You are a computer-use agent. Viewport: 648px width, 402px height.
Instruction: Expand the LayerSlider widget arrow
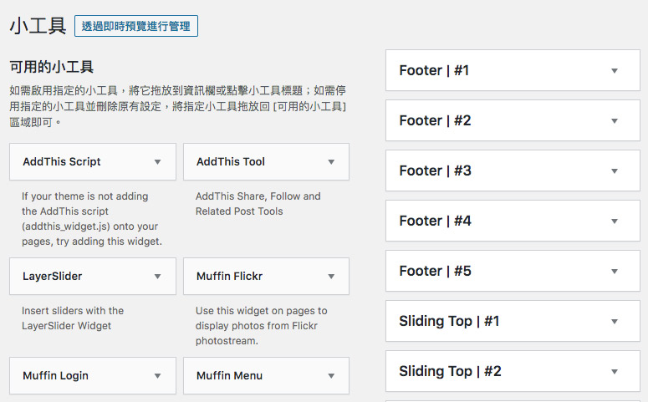[x=157, y=276]
